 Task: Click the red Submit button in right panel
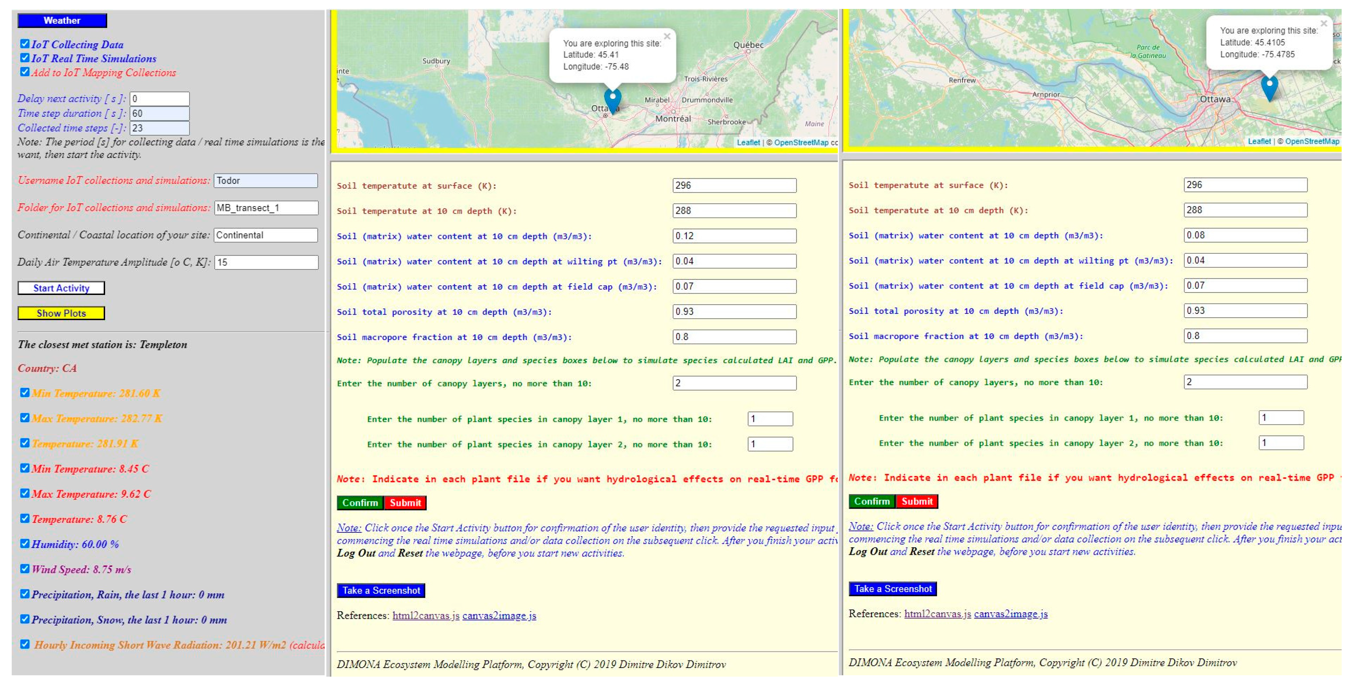click(917, 501)
